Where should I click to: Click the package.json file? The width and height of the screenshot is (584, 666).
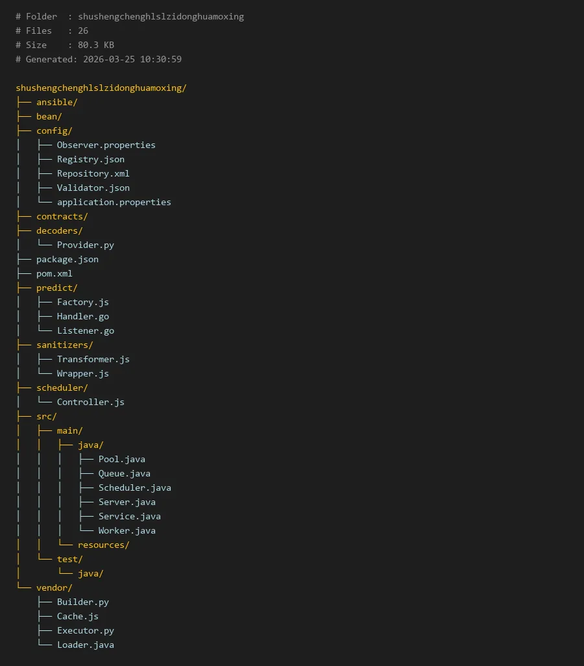click(67, 259)
